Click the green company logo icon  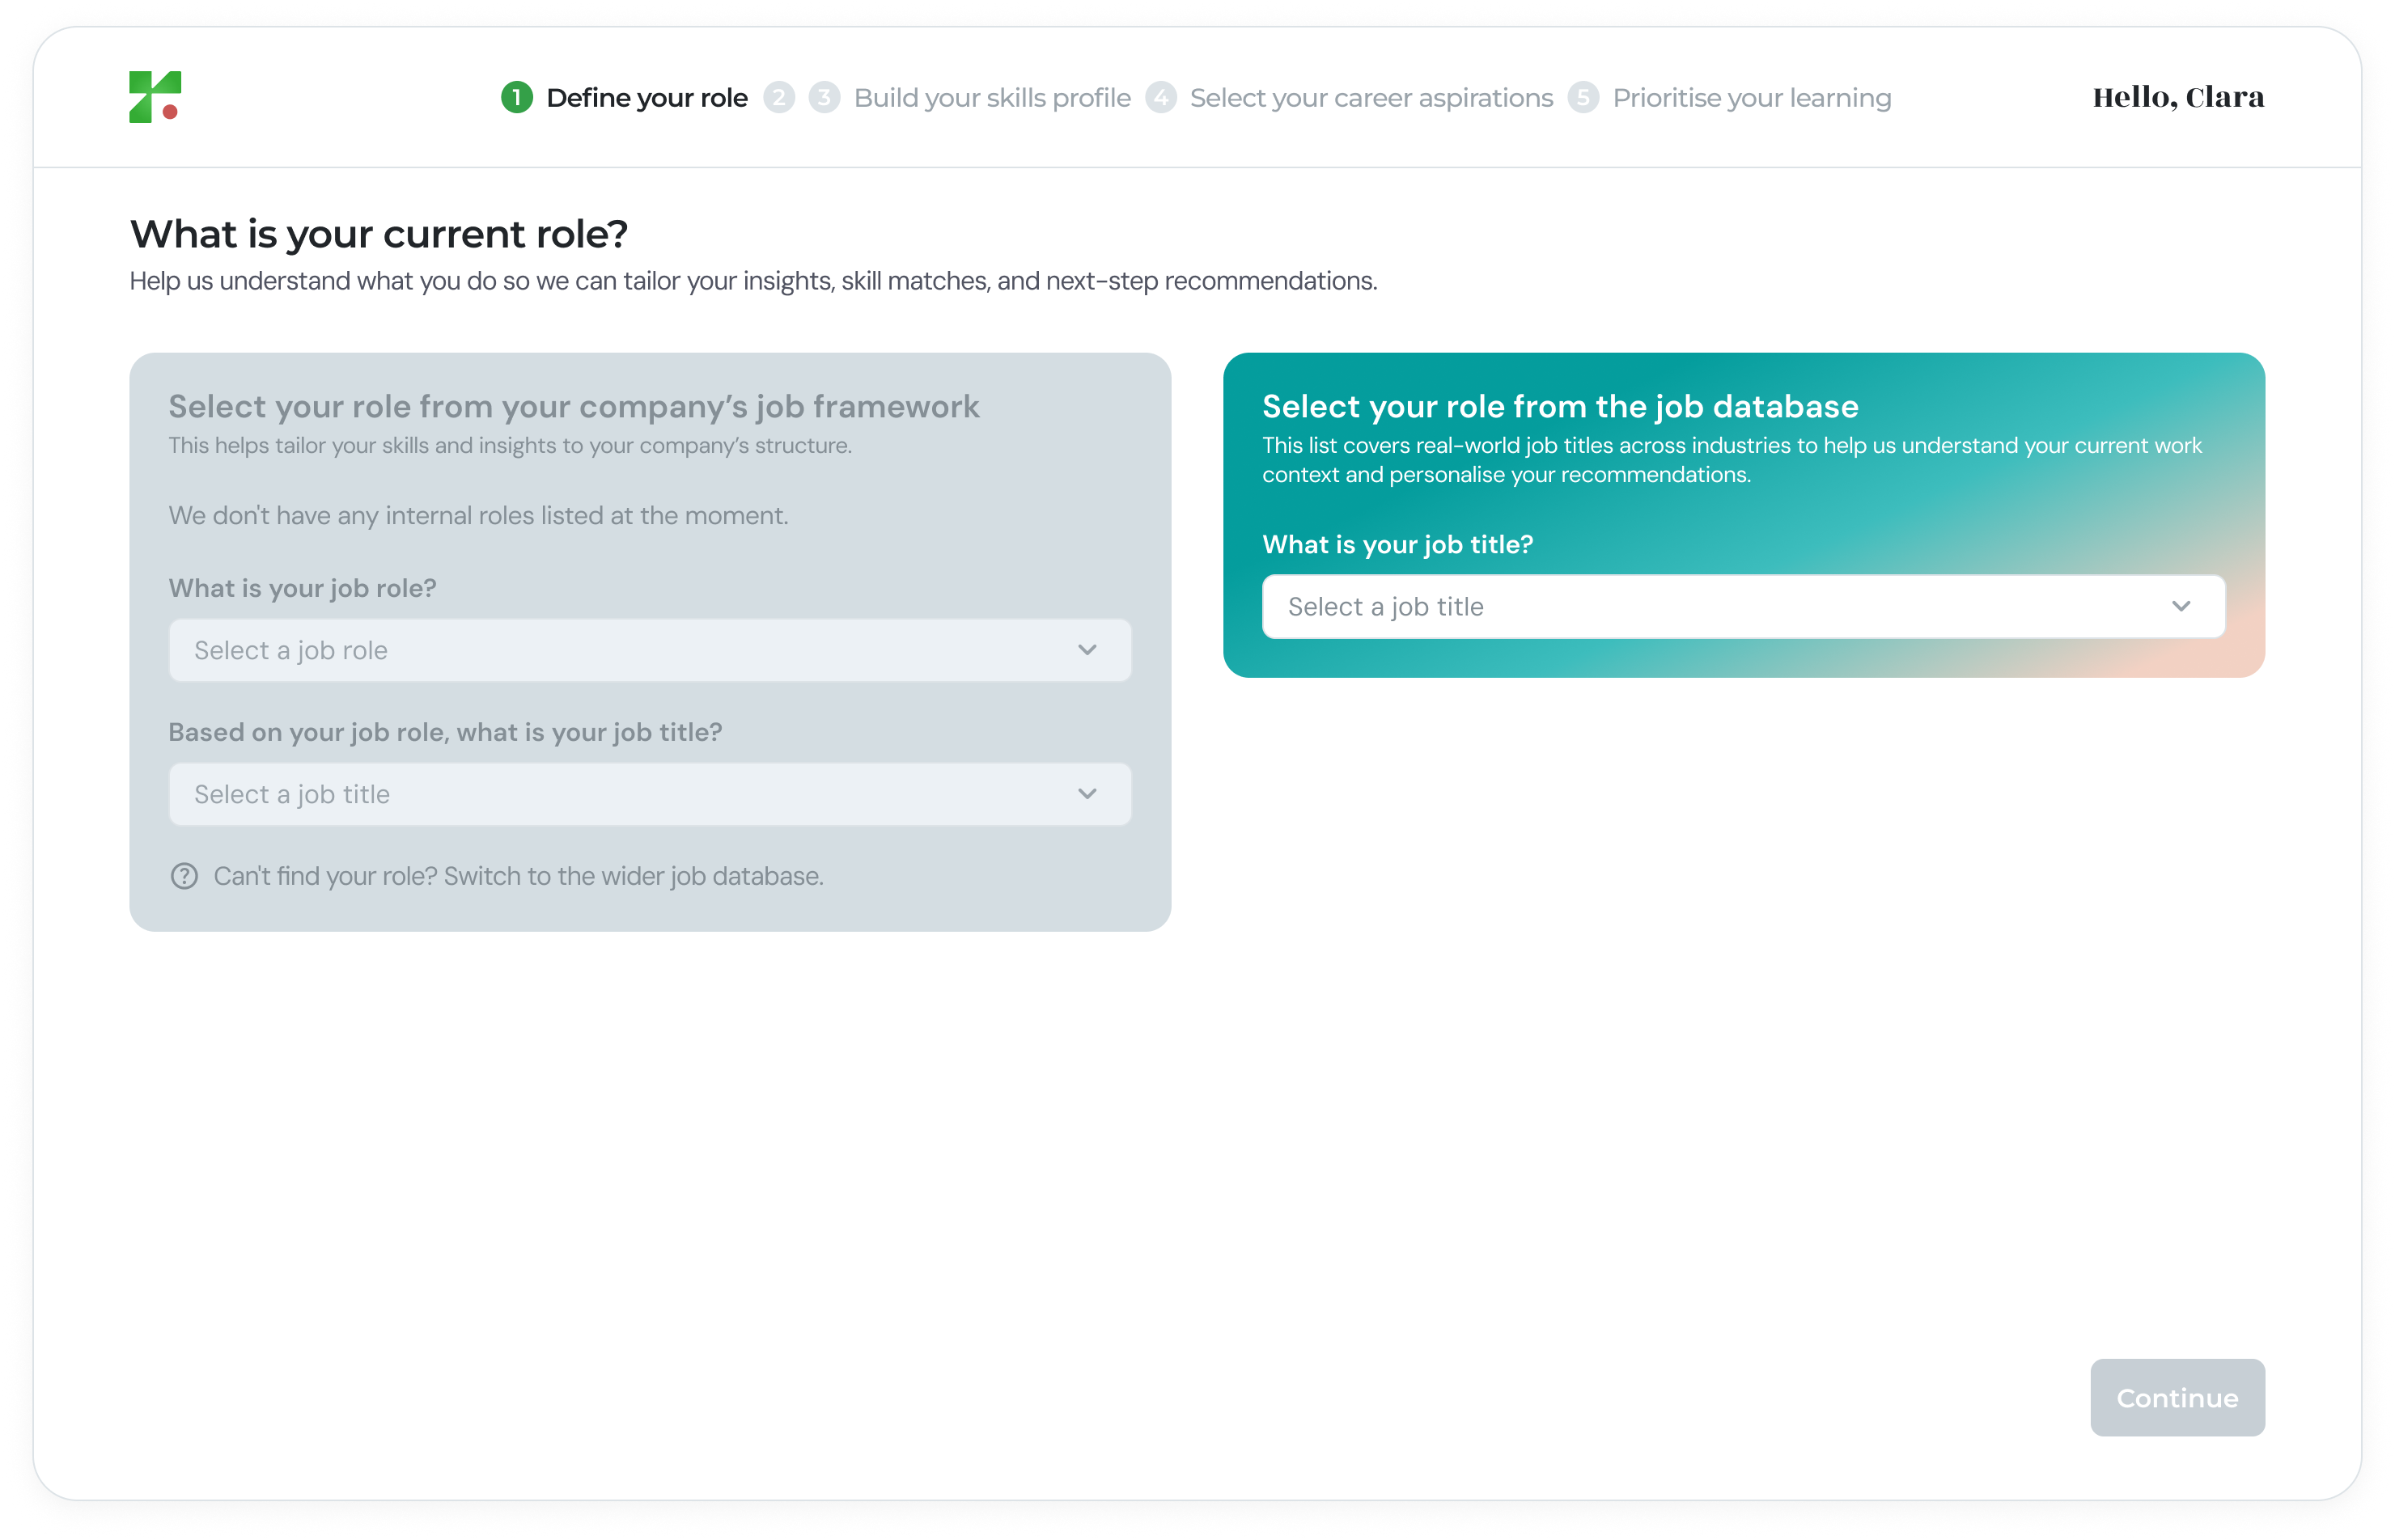pyautogui.click(x=155, y=97)
